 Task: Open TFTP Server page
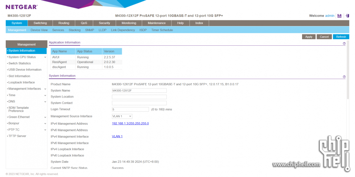17,136
